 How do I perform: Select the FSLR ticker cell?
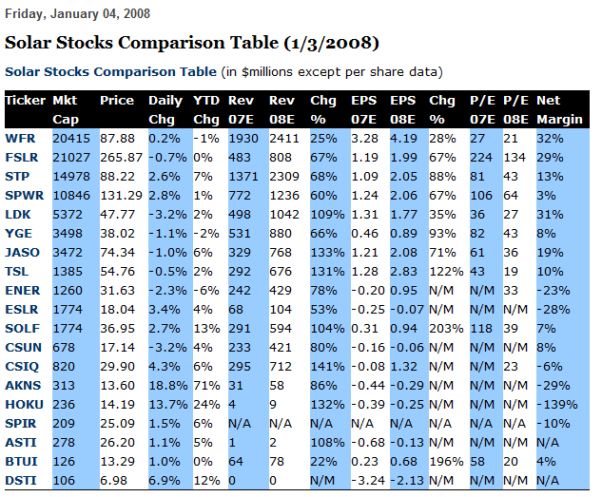[x=22, y=157]
